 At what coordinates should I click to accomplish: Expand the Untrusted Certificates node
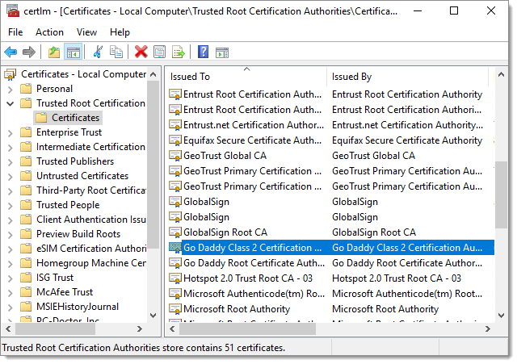pos(11,177)
